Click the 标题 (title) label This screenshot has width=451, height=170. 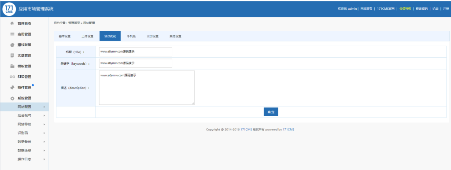pyautogui.click(x=75, y=52)
